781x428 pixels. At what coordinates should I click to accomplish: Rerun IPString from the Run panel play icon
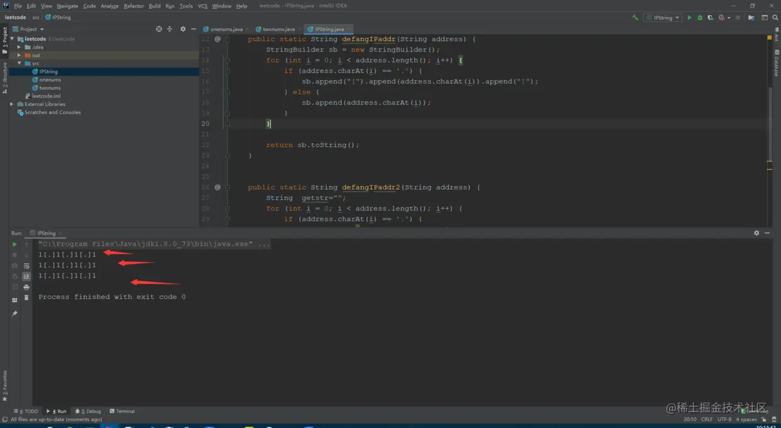click(x=14, y=245)
